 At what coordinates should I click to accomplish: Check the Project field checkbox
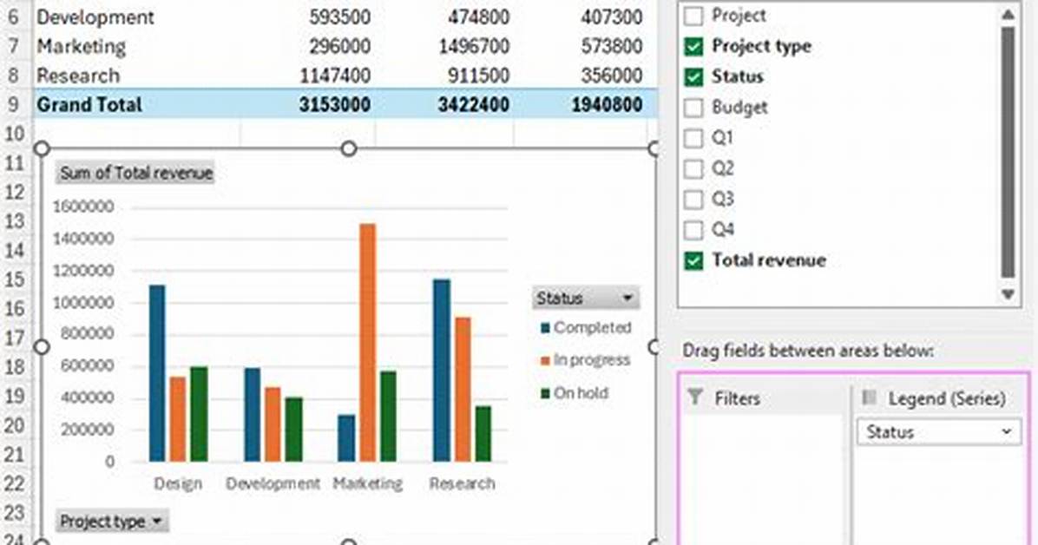693,16
